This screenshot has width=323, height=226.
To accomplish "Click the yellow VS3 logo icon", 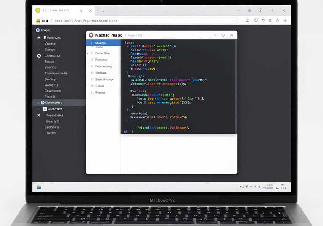I will pos(38,21).
